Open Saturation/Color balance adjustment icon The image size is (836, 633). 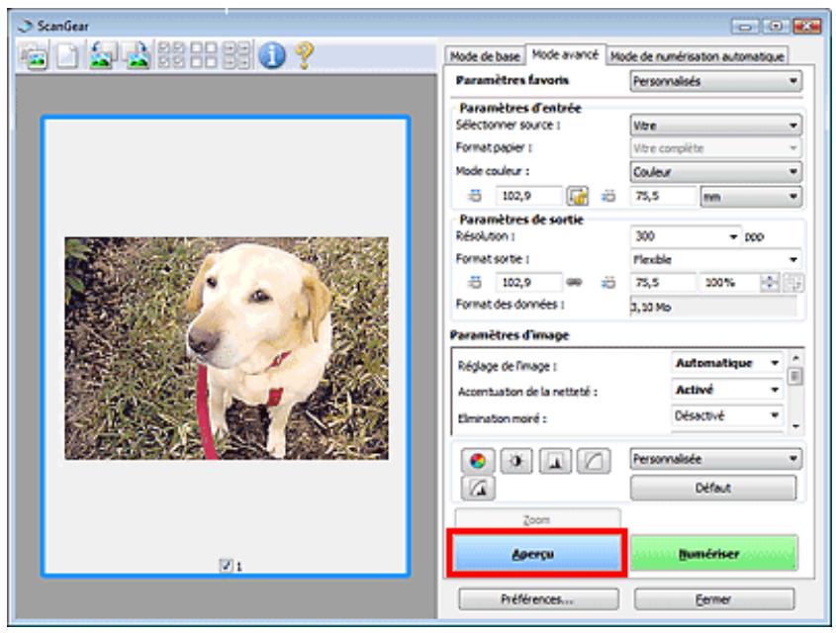click(x=478, y=460)
